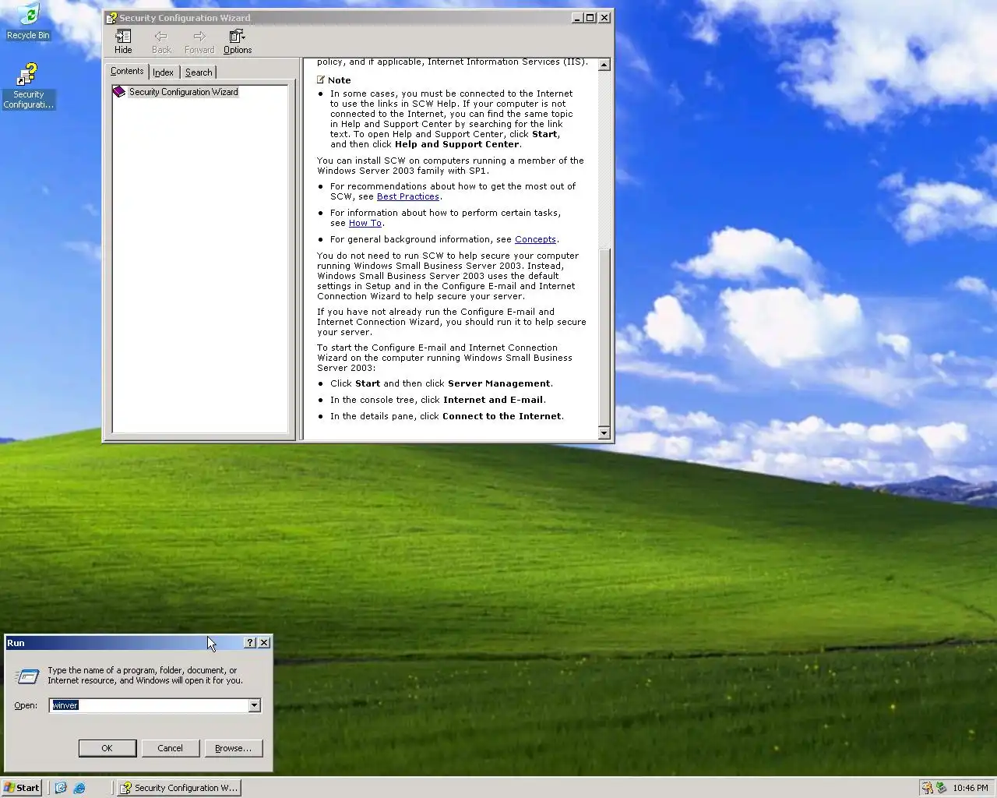Viewport: 997px width, 798px height.
Task: Click the Note heading icon in help text
Action: click(x=321, y=79)
